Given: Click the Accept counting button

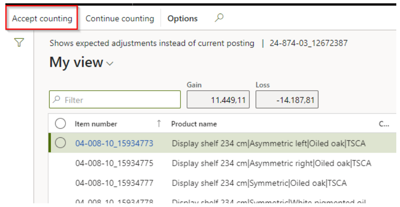Looking at the screenshot, I should [x=42, y=19].
